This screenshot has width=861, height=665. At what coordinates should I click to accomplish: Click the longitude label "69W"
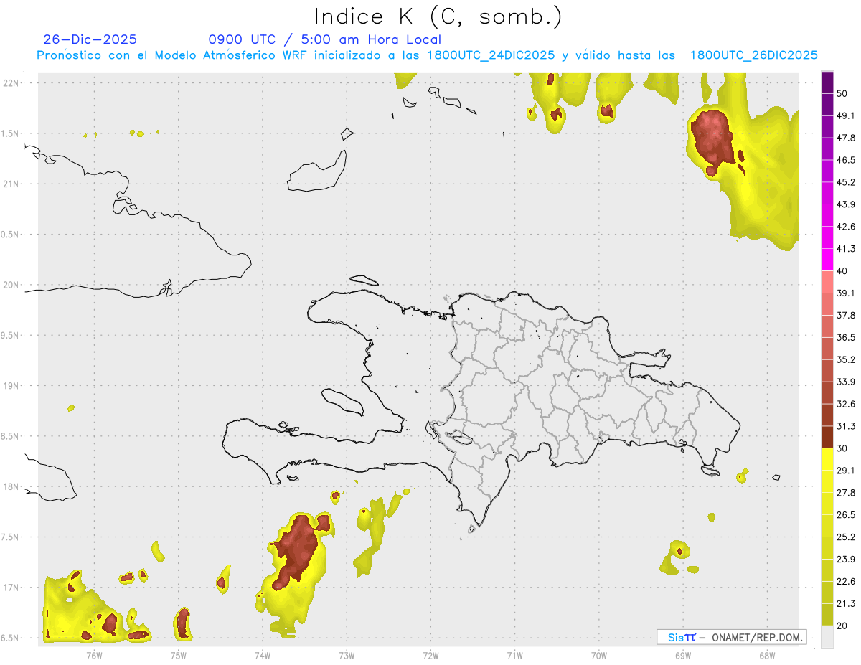683,655
